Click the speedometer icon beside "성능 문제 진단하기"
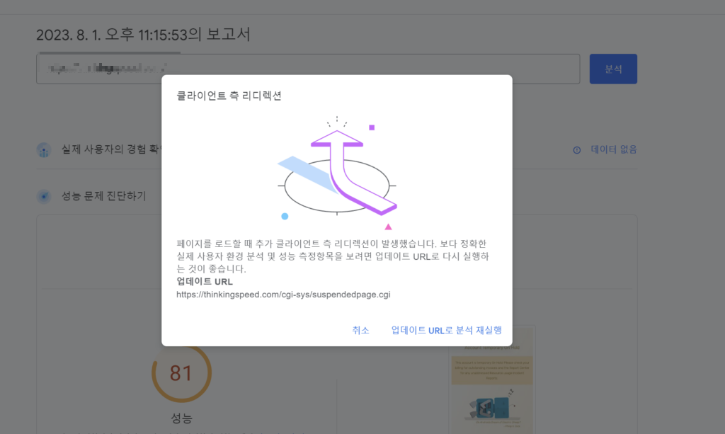 (x=45, y=196)
